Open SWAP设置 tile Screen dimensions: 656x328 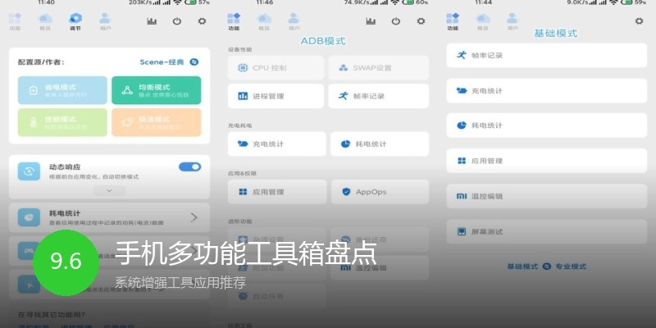point(379,68)
